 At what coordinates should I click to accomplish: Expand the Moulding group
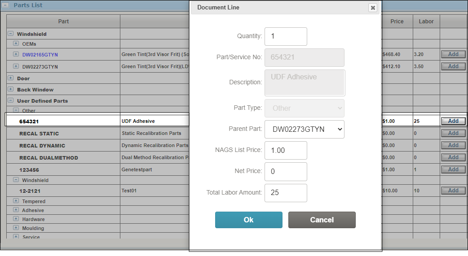tap(16, 228)
